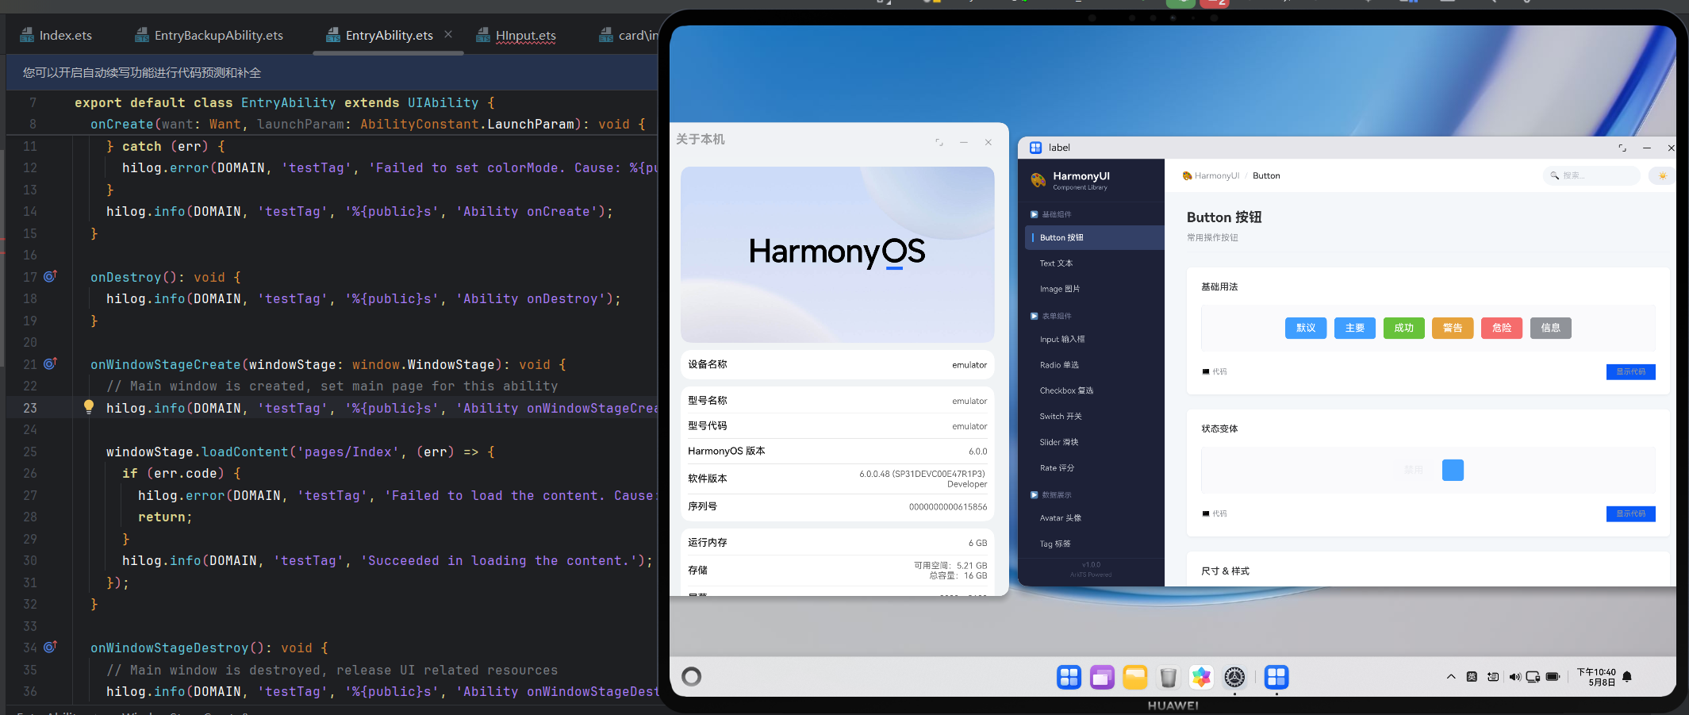
Task: Toggle the sun theme switch button
Action: click(1662, 175)
